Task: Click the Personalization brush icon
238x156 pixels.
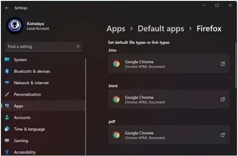Action: tap(7, 94)
